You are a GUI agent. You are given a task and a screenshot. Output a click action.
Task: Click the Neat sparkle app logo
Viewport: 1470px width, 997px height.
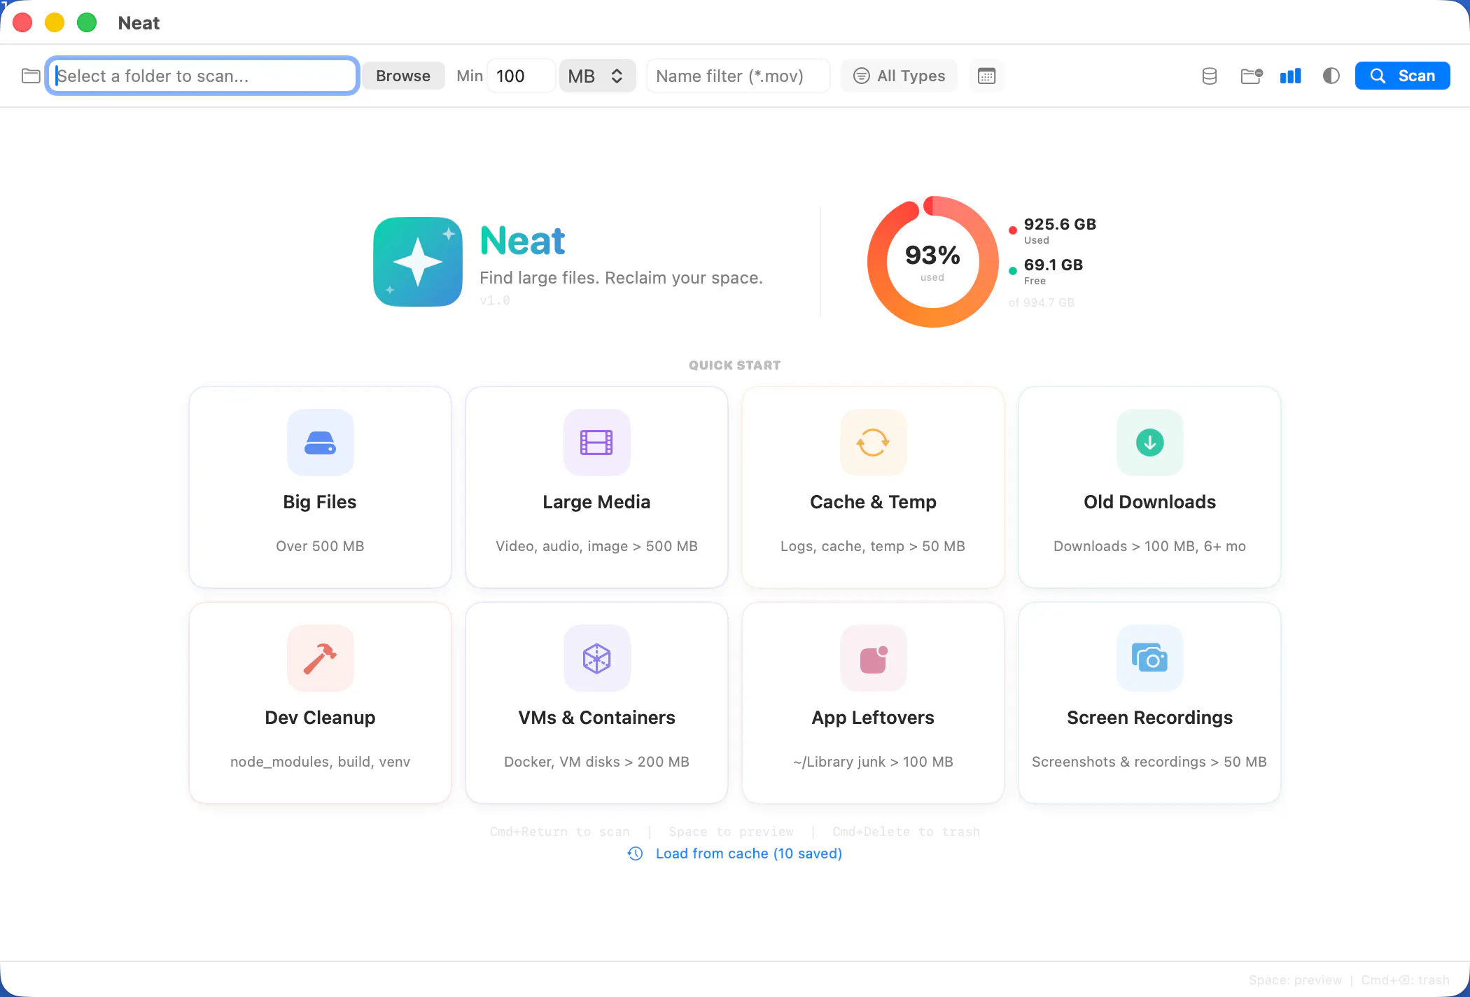click(x=418, y=261)
